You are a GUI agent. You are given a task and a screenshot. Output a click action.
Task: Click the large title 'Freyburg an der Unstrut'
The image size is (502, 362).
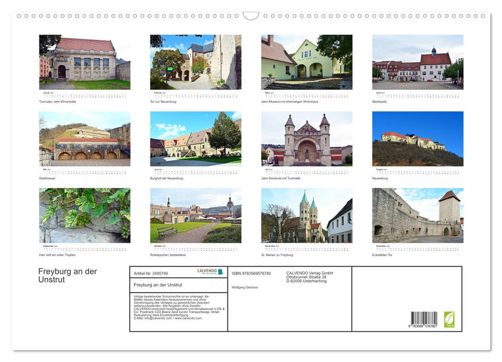point(68,276)
